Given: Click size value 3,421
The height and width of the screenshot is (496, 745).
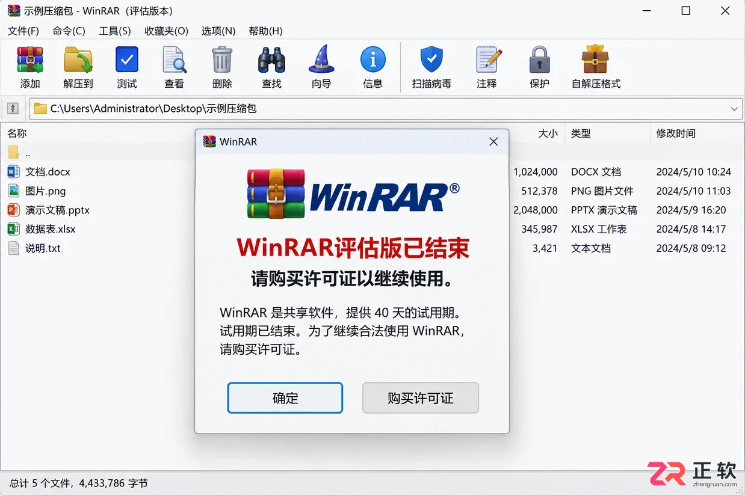Looking at the screenshot, I should point(545,248).
